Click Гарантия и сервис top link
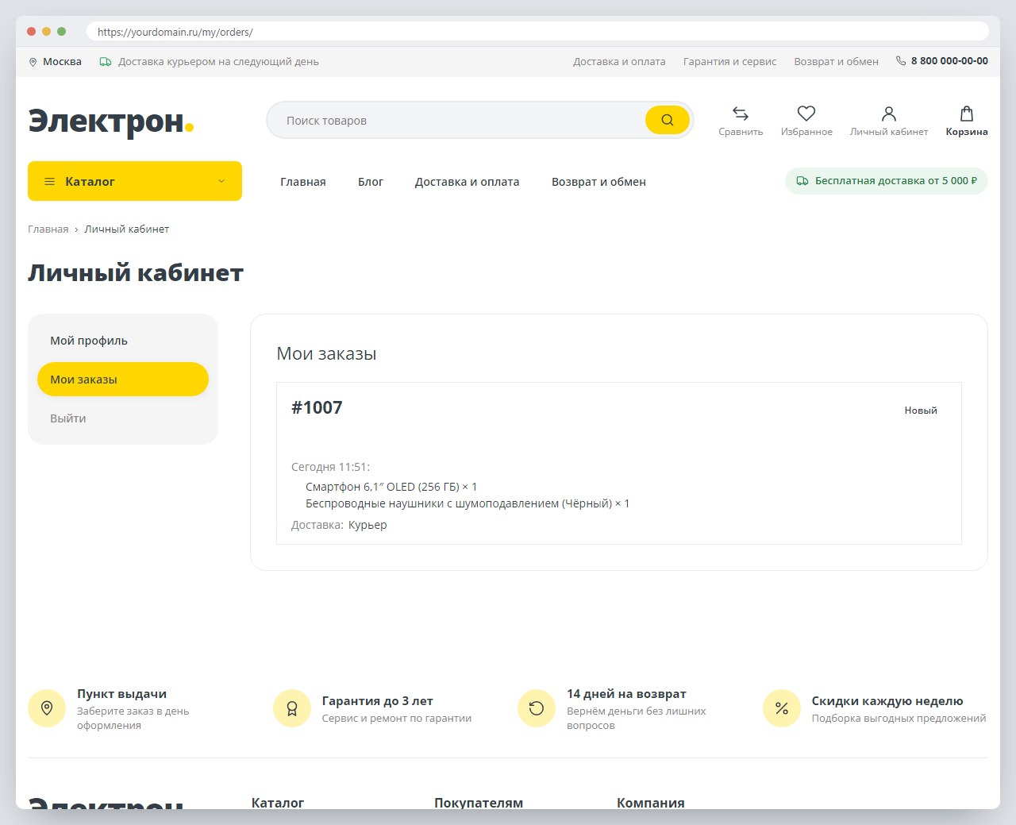Image resolution: width=1016 pixels, height=825 pixels. (729, 62)
